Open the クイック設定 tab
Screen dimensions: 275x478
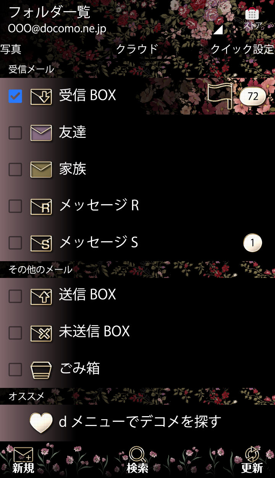click(243, 49)
